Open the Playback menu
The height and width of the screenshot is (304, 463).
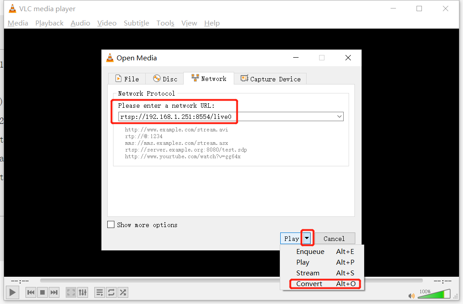[49, 23]
